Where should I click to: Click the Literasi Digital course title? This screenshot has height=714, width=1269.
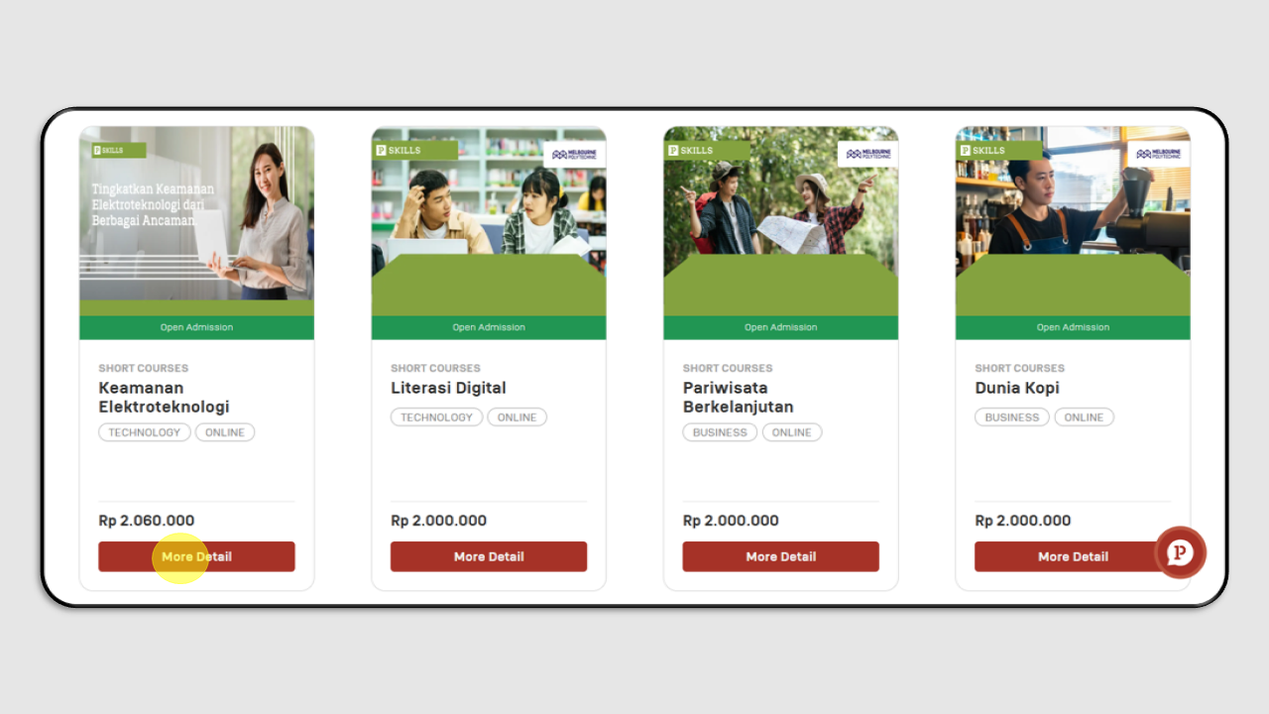click(448, 388)
